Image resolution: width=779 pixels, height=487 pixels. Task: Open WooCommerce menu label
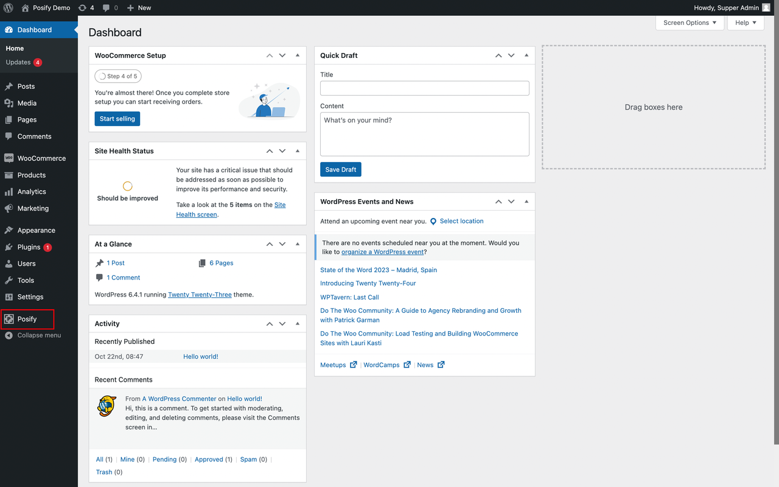click(x=41, y=158)
